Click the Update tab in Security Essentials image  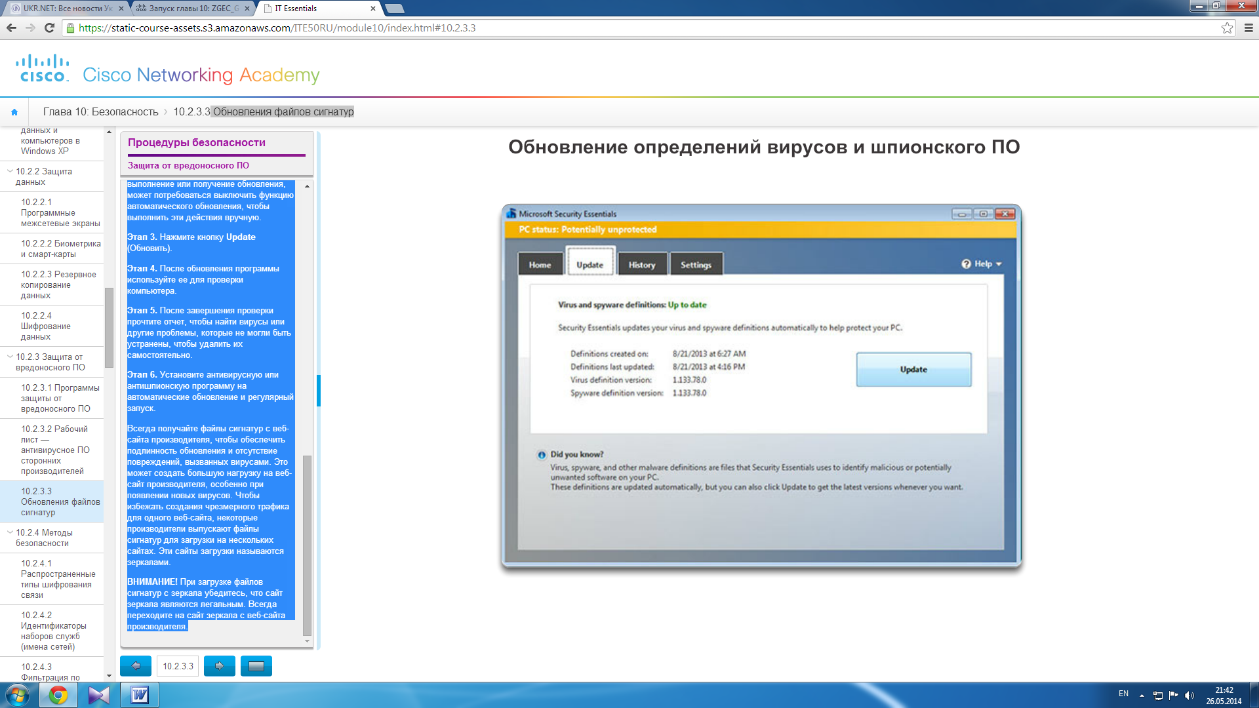click(590, 262)
